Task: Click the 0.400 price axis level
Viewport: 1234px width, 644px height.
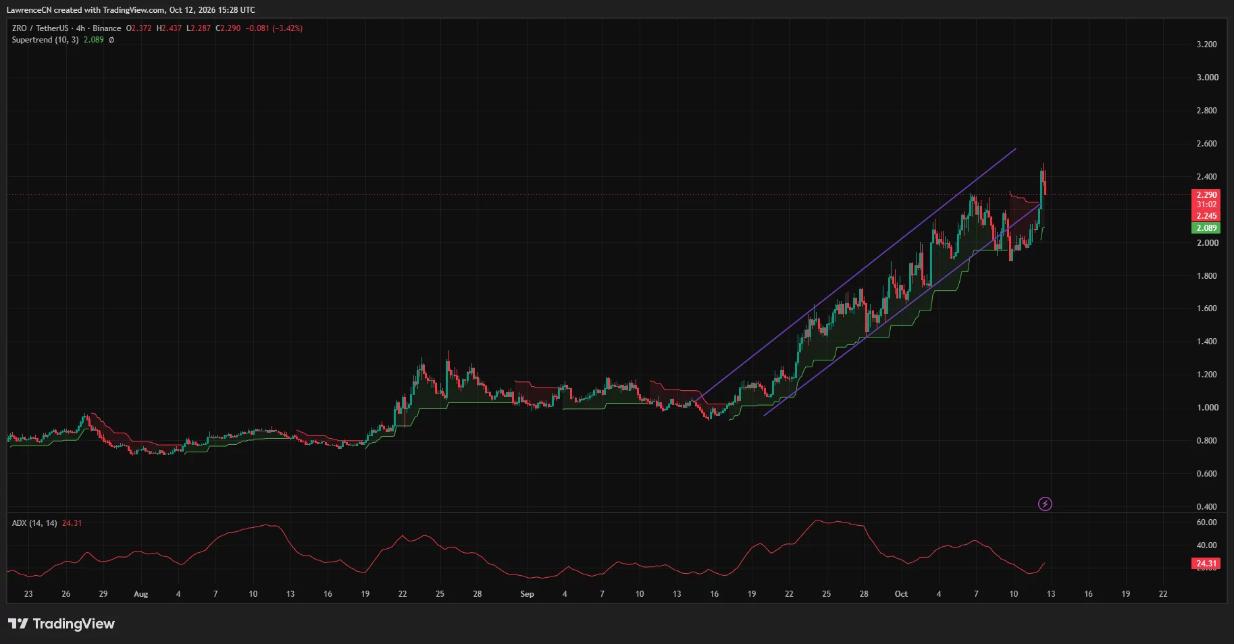Action: (x=1207, y=507)
